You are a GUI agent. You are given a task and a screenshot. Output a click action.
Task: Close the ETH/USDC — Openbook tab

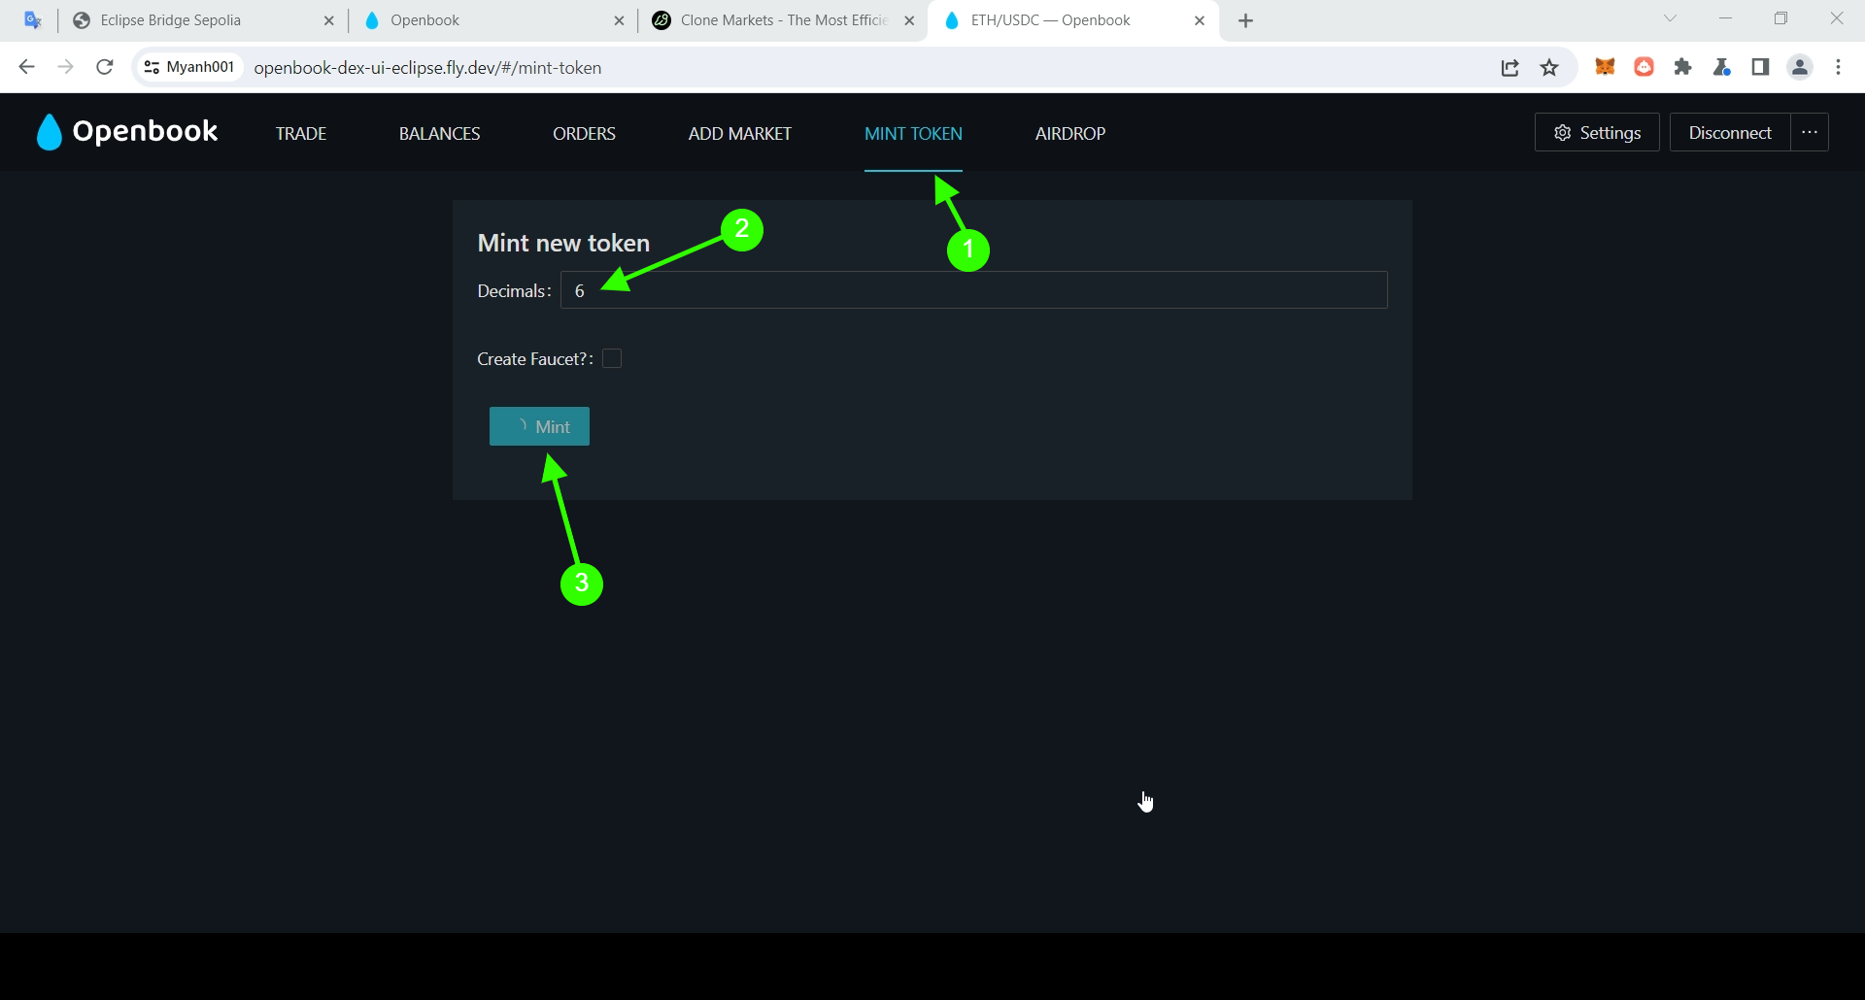1200,20
